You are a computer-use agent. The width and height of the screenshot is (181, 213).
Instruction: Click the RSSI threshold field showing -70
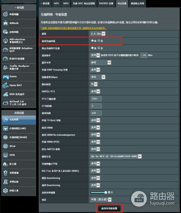(144, 55)
